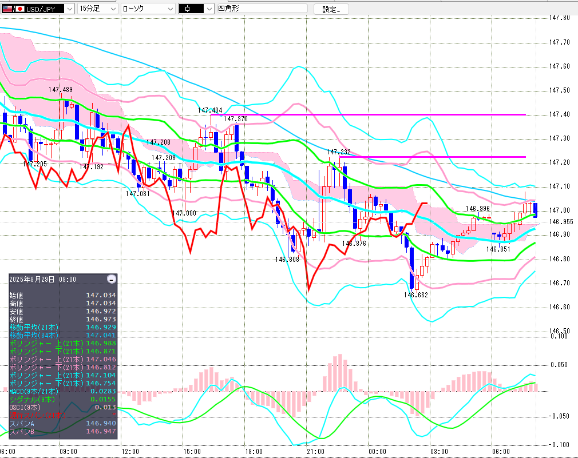Click the 安値 146.972 row
This screenshot has height=458, width=578.
pyautogui.click(x=63, y=312)
